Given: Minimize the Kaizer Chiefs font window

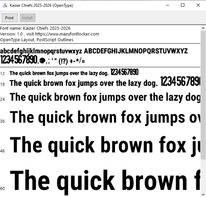Looking at the screenshot, I should coord(168,5).
